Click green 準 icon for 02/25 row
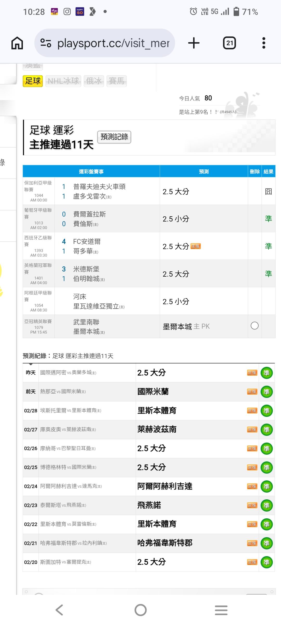The width and height of the screenshot is (281, 625). 267,467
